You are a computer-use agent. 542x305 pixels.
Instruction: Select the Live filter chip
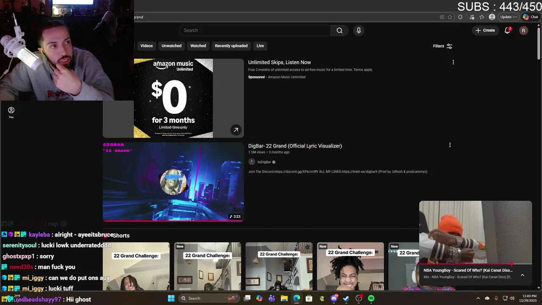pos(260,46)
